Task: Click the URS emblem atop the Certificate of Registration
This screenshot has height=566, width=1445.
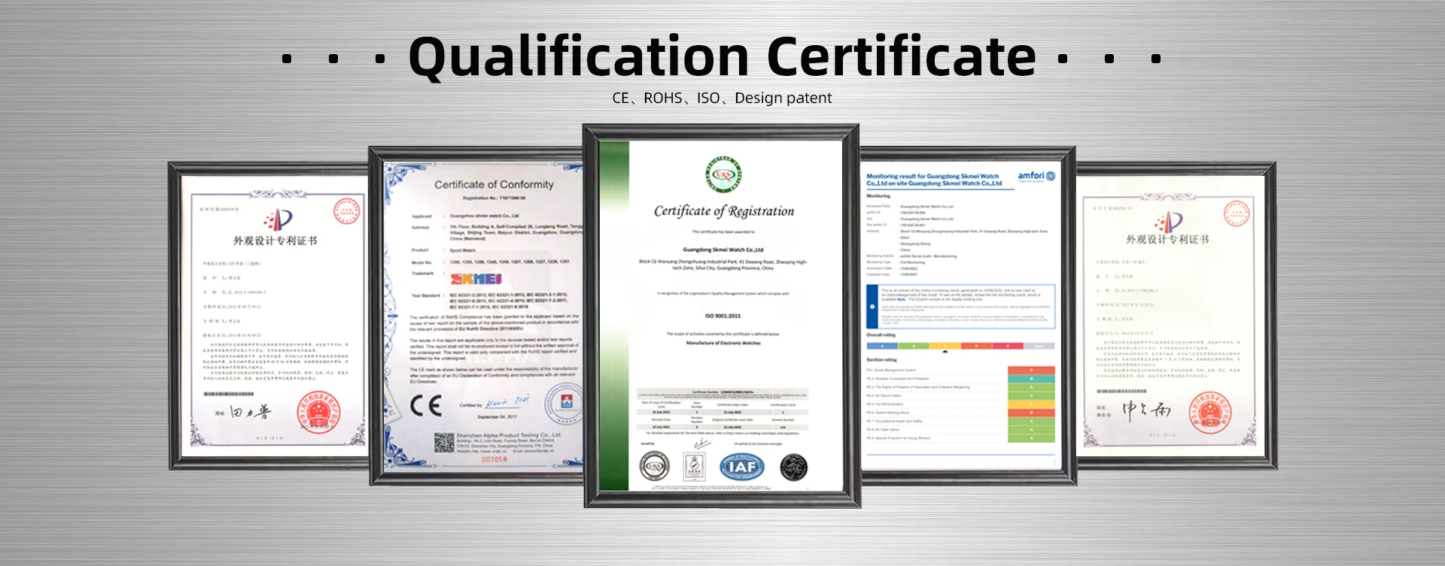Action: point(723,175)
